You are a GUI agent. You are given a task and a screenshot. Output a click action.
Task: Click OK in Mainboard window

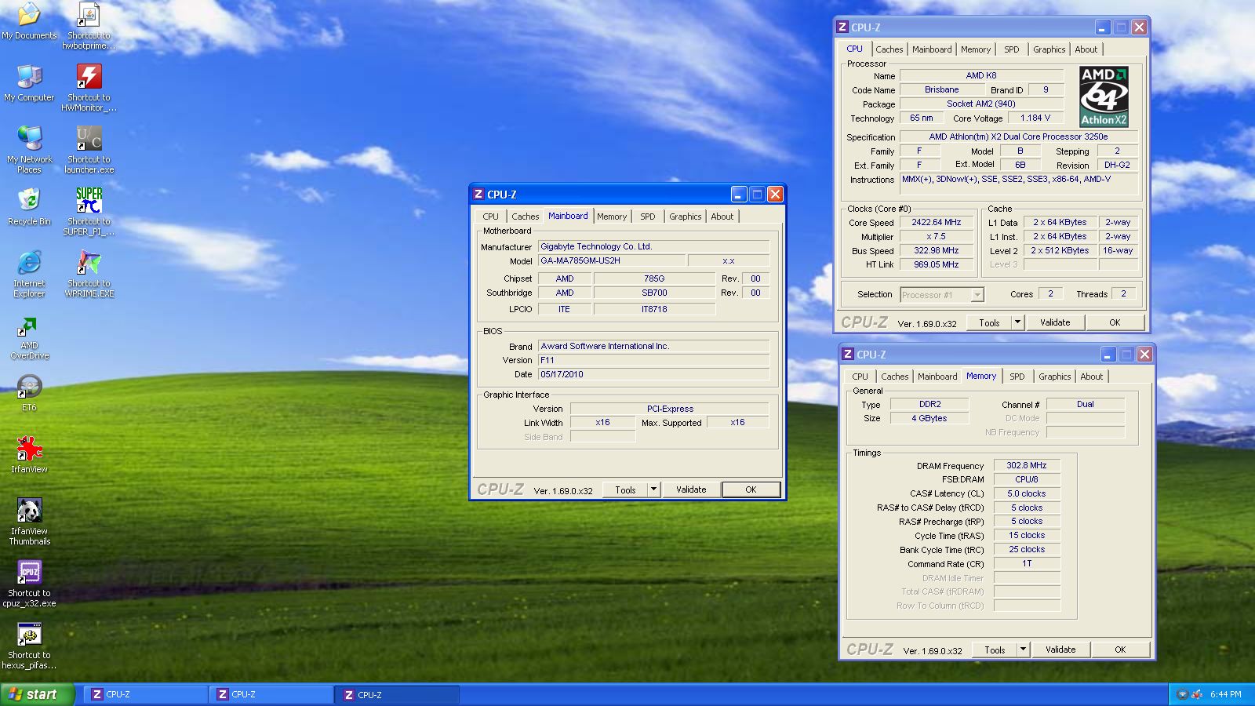[x=751, y=489]
